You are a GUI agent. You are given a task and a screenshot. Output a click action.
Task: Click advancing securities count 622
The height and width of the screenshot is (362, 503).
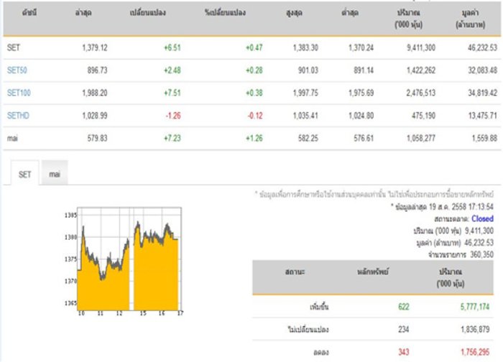[x=404, y=307]
